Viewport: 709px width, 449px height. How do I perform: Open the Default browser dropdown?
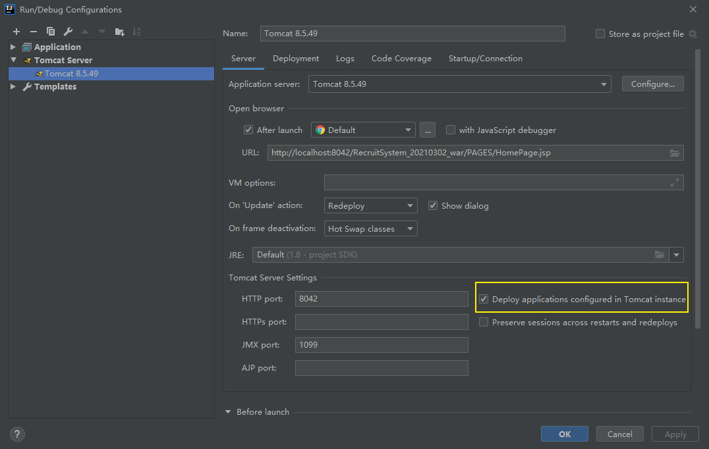[363, 130]
